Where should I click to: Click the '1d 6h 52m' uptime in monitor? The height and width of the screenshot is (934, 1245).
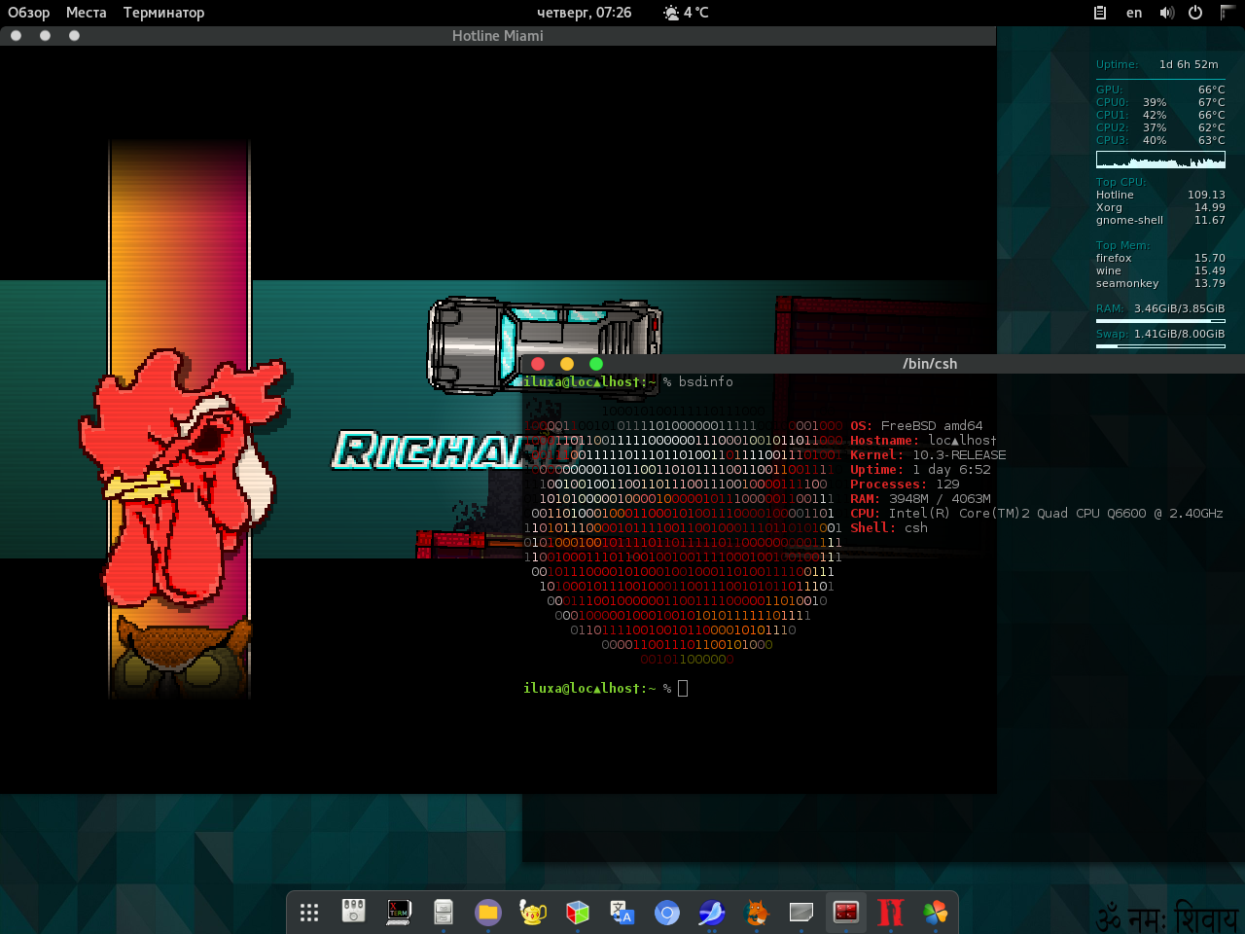[1189, 64]
